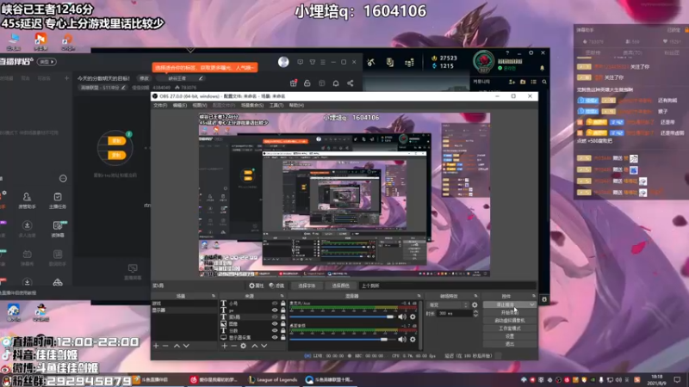Add a new scene with the plus icon
689x387 pixels.
pyautogui.click(x=156, y=346)
